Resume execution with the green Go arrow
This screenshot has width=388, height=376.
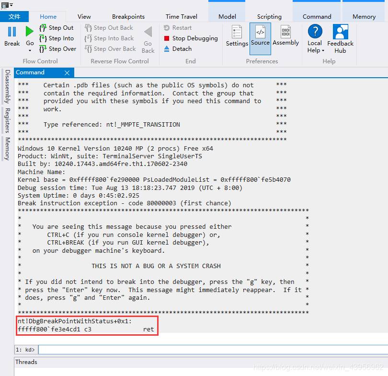(29, 32)
